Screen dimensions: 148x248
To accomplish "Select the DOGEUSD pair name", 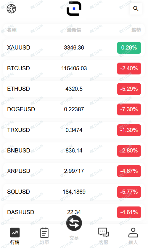I will coord(21,109).
